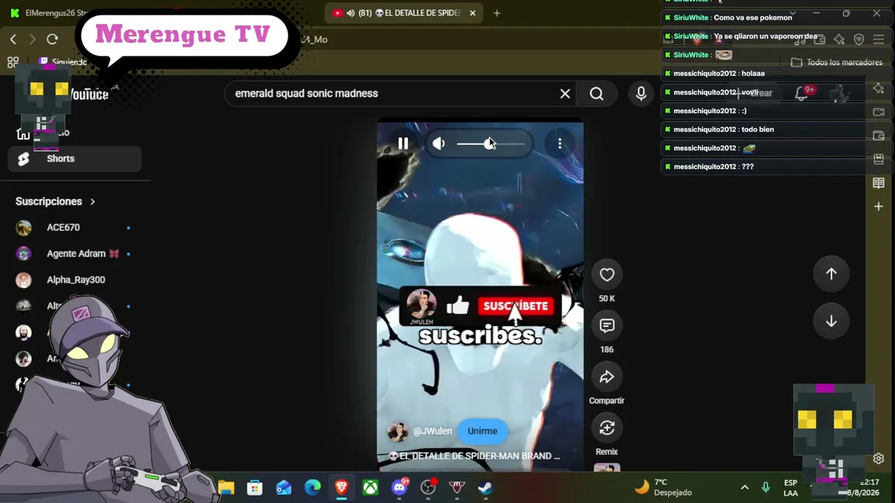Open the Brave hamburger main menu
This screenshot has width=895, height=503.
(x=879, y=39)
